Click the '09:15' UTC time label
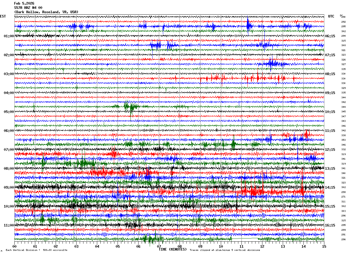Viewport: 347px width, 254px height. [x=330, y=93]
